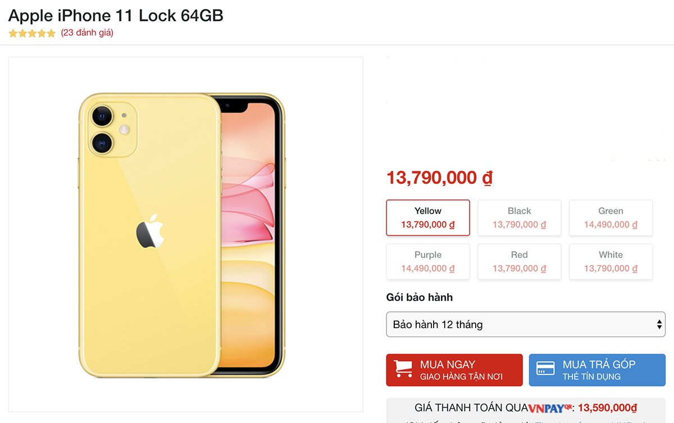Pick the Green color variant
Image resolution: width=674 pixels, height=423 pixels.
611,217
